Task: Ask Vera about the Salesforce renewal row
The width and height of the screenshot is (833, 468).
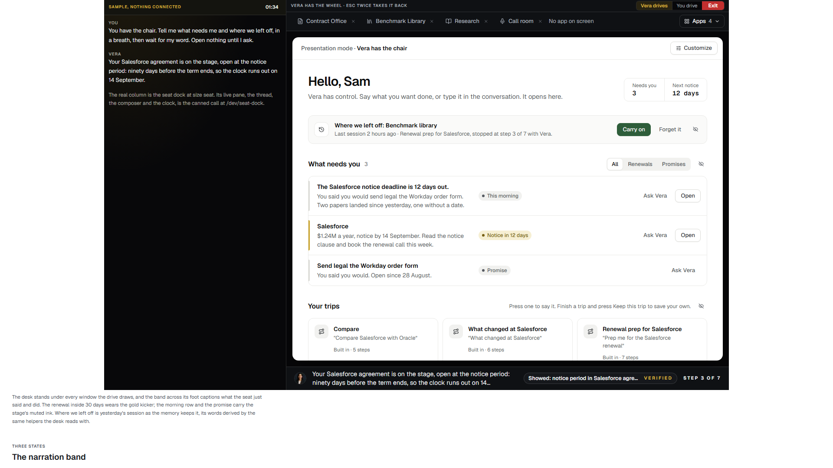Action: pos(655,235)
